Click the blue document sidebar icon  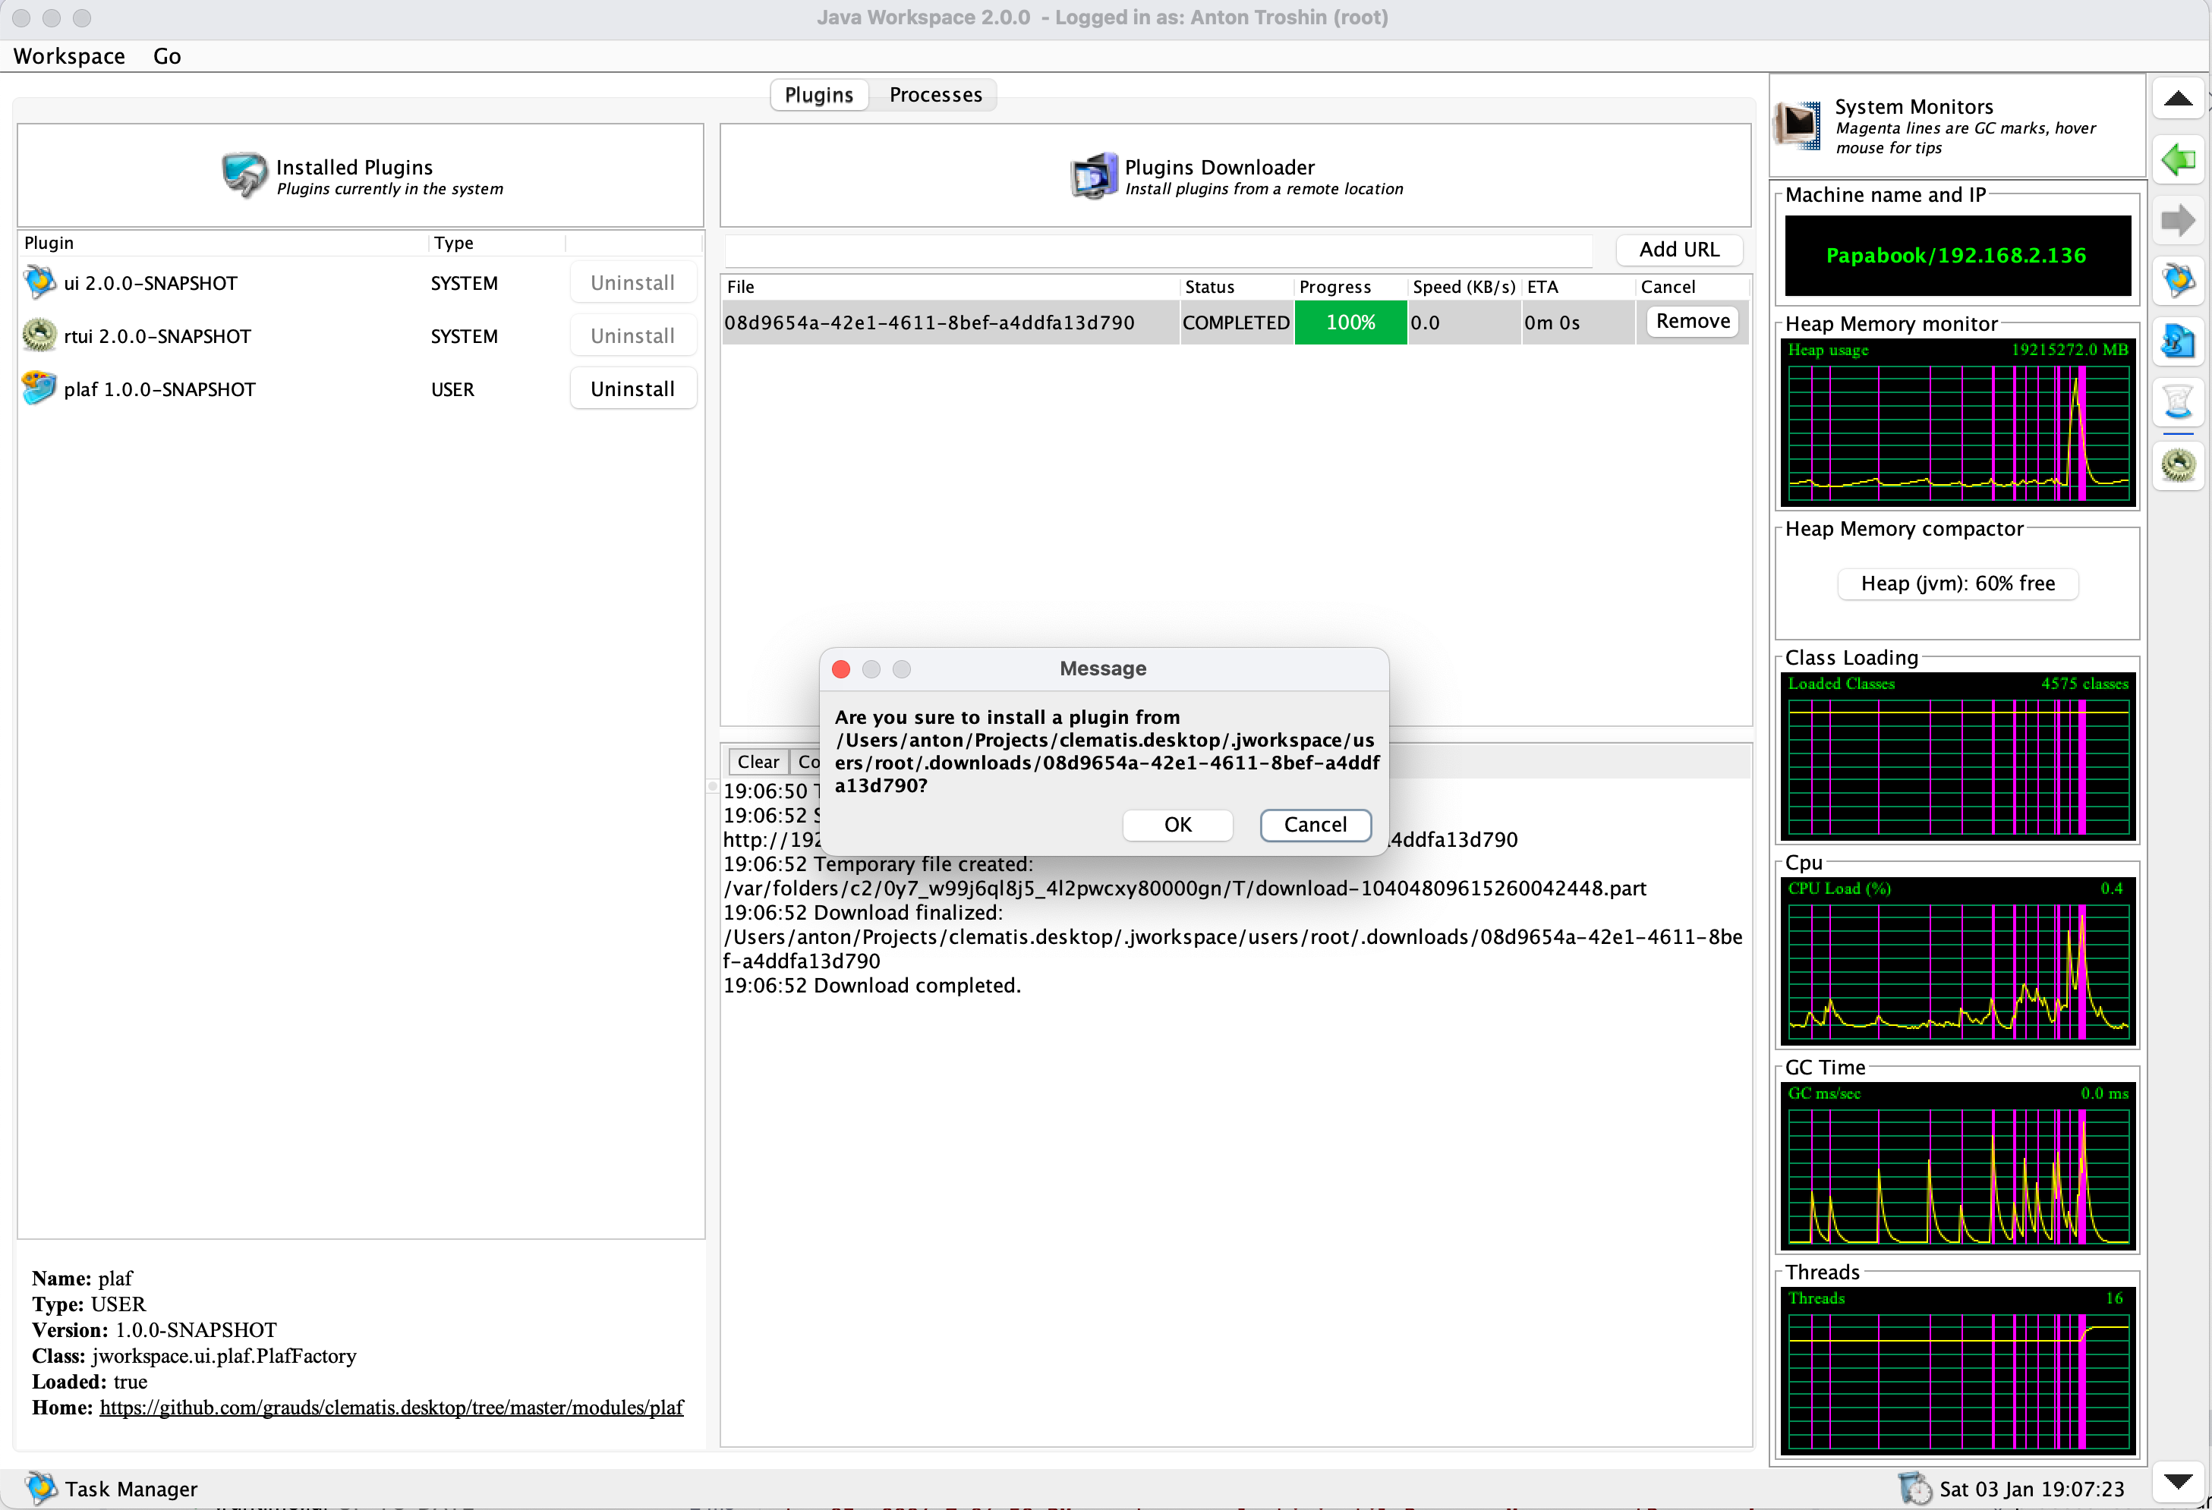tap(2177, 341)
